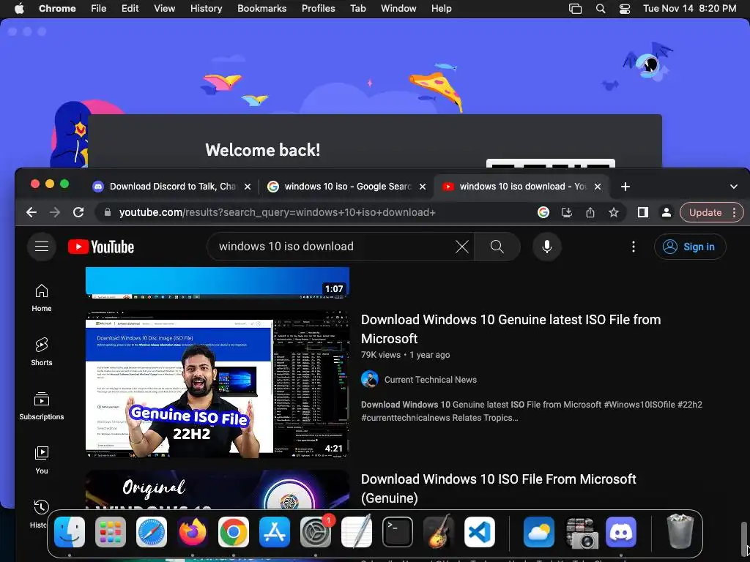Select the windows 10 iso download YouTube tab

[x=521, y=187]
